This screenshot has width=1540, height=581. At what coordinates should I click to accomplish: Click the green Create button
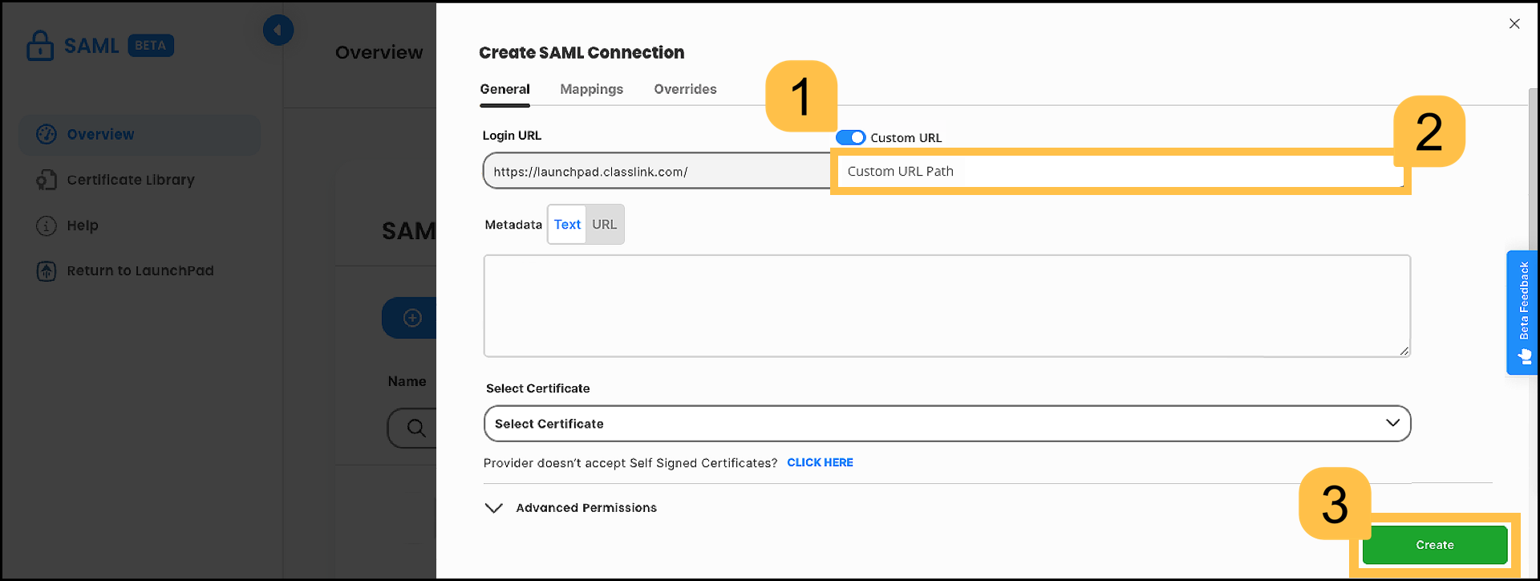point(1434,544)
